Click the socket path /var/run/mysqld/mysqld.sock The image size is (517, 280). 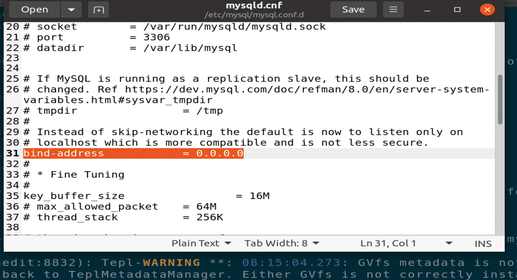[x=235, y=27]
